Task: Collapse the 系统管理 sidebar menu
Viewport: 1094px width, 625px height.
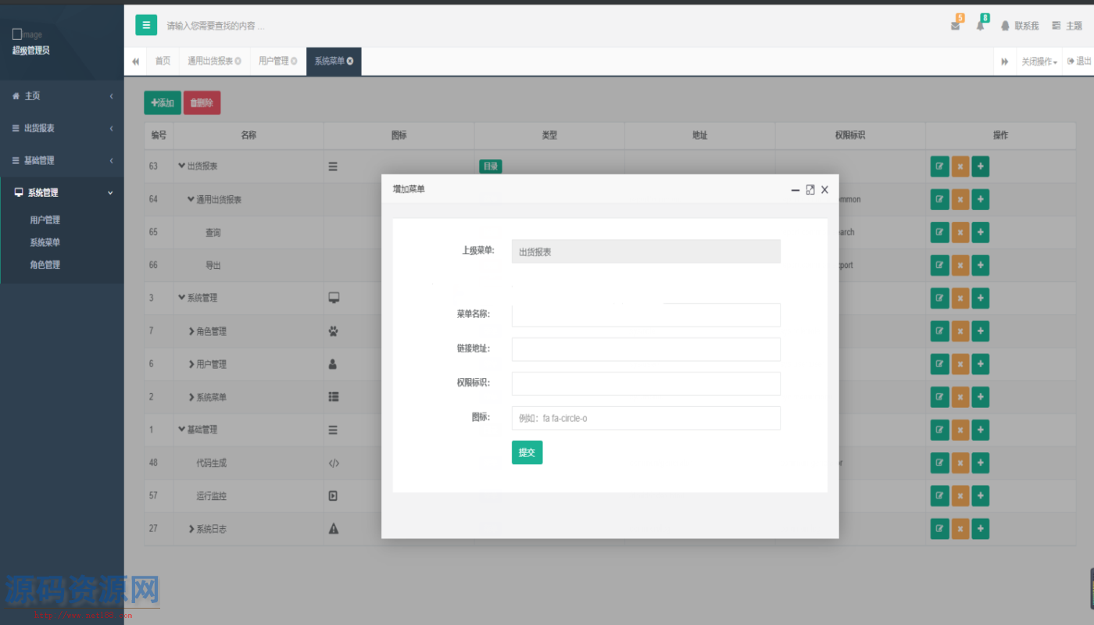Action: pyautogui.click(x=62, y=192)
